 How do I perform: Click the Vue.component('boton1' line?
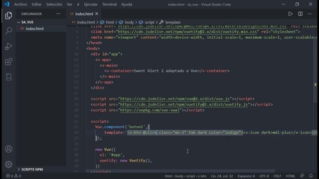(123, 127)
